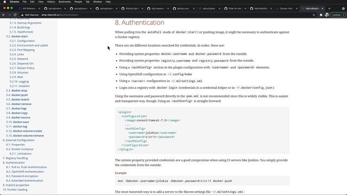Open a new browser tab with plus
Image resolution: width=347 pixels, height=195 pixels.
(x=329, y=9)
